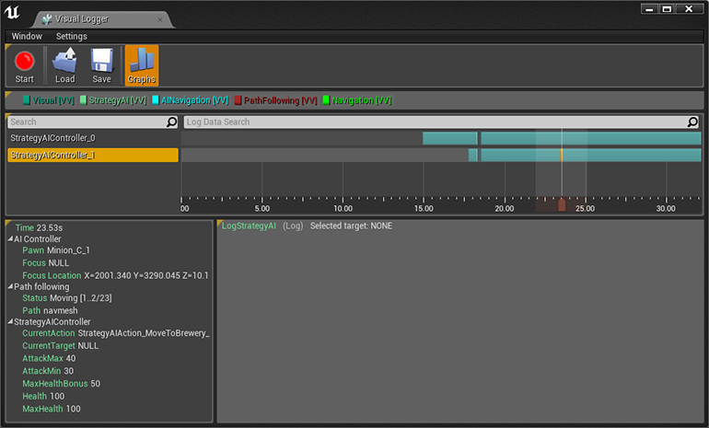Click the timeline scrubber handle near 23.5
709x428 pixels.
562,204
